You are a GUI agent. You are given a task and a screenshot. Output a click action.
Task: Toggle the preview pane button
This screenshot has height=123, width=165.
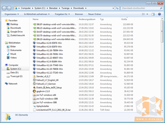coord(153,14)
